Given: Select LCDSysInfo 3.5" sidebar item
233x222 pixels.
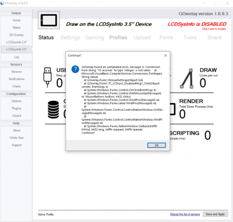Looking at the screenshot, I should click(16, 50).
